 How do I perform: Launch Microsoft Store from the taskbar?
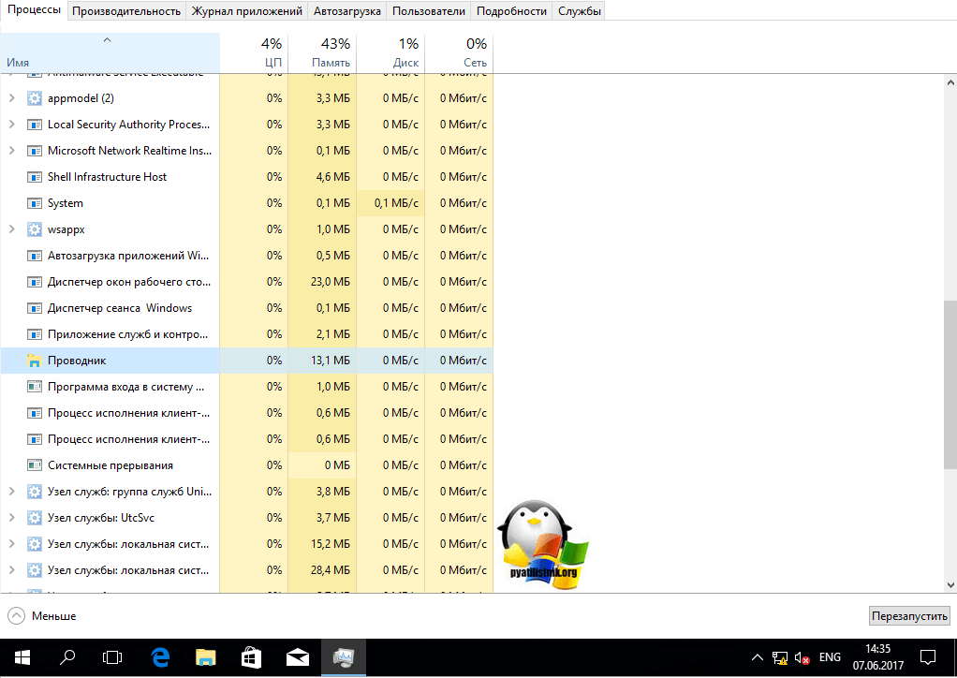pyautogui.click(x=251, y=657)
